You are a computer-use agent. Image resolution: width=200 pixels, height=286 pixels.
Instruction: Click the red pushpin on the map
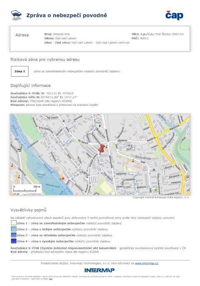pos(102,148)
